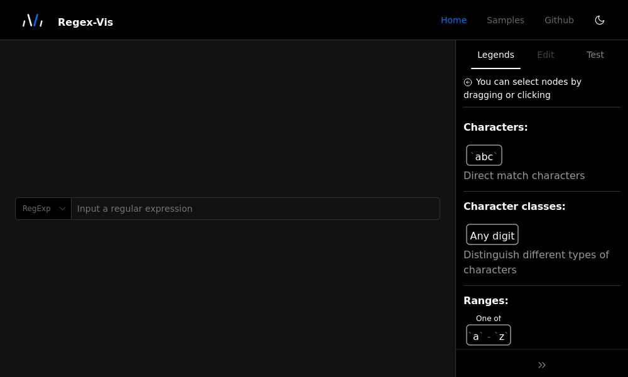
Task: Switch to the Edit tab
Action: (545, 55)
